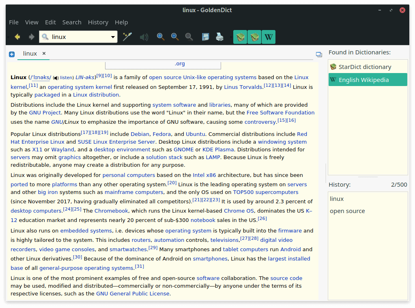Viewport: 415px width, 308px height.
Task: Print the article using the printer icon
Action: [x=220, y=37]
